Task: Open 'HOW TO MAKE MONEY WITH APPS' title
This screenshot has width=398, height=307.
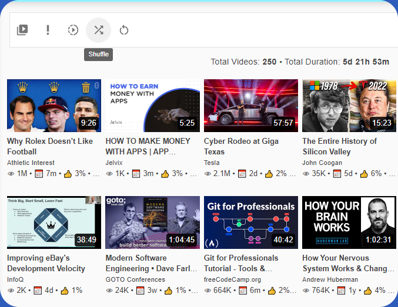Action: coord(148,146)
